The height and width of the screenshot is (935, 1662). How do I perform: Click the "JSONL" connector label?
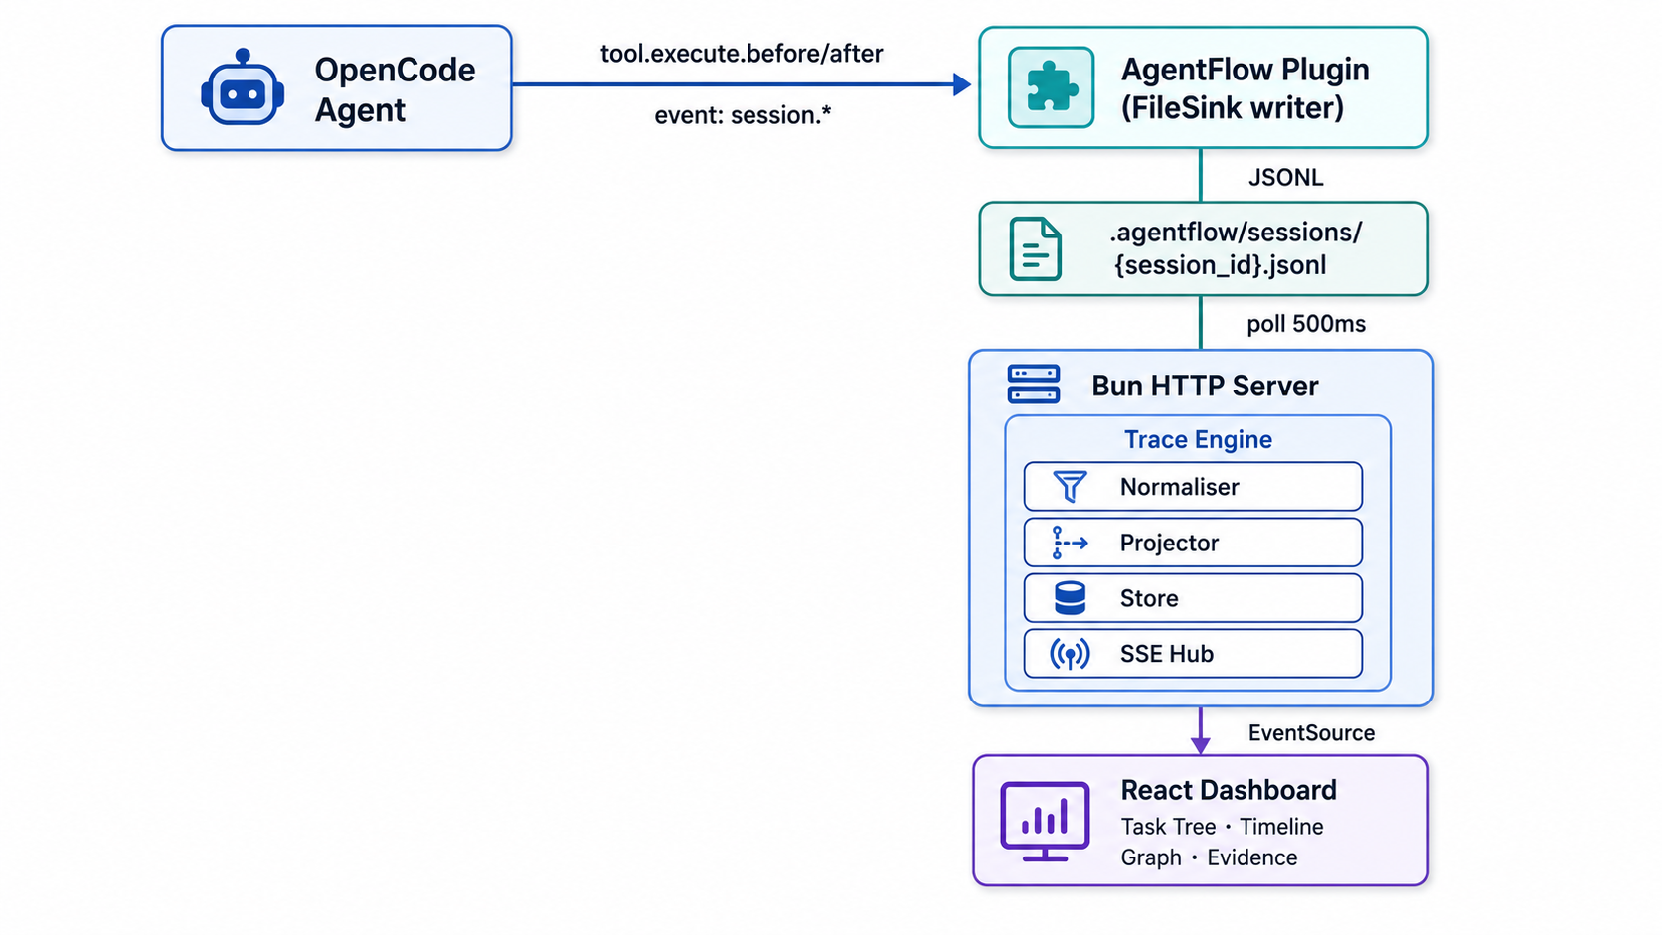click(1285, 178)
